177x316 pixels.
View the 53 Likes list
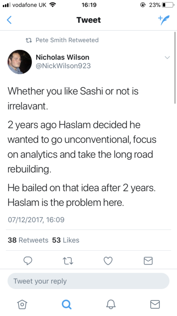pyautogui.click(x=66, y=240)
